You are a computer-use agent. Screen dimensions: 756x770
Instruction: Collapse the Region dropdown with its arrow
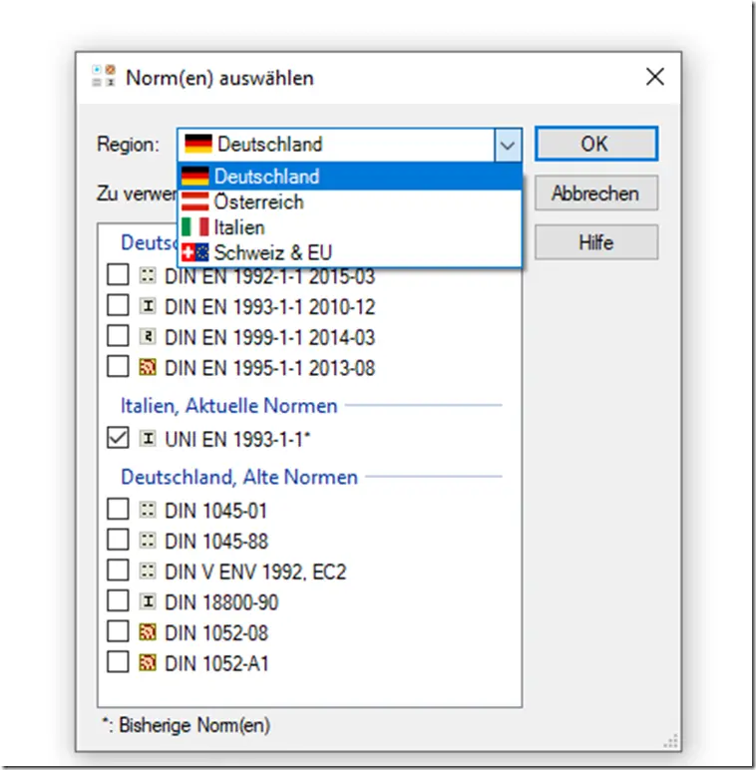508,145
